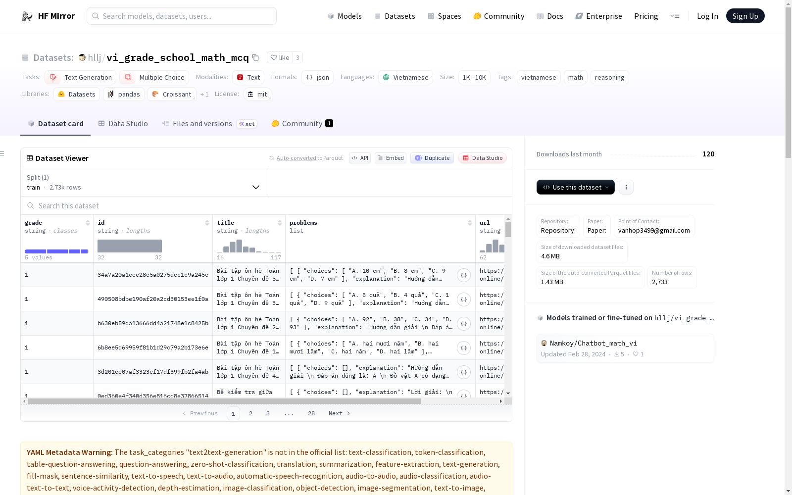Sort by the title column icon
792x495 pixels.
coord(280,223)
